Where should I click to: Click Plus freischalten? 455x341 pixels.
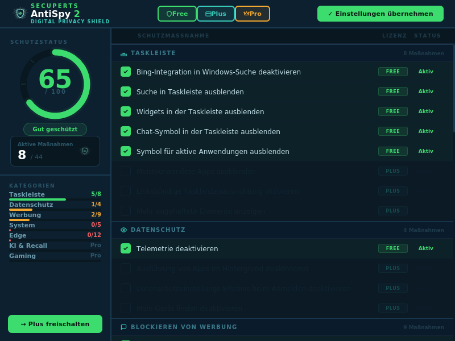[x=55, y=324]
